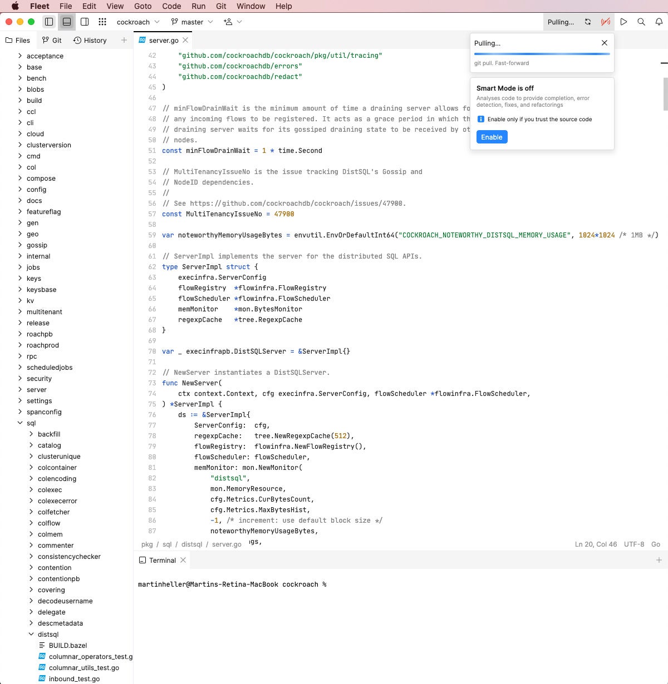Open the UTF-8 encoding selector
668x684 pixels.
tap(634, 544)
